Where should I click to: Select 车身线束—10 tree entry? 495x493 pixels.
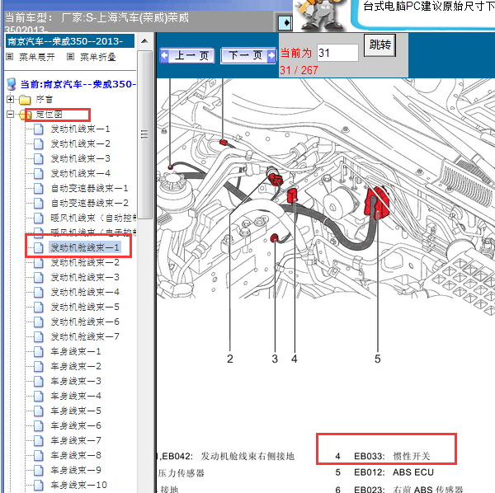click(x=78, y=485)
